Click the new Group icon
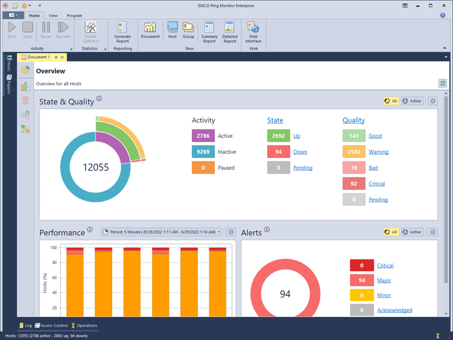453x340 pixels. pos(188,30)
